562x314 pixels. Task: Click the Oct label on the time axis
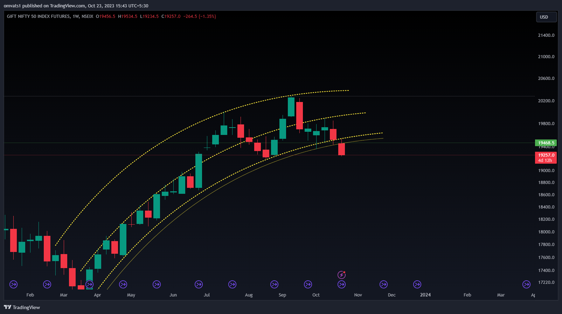pyautogui.click(x=316, y=295)
